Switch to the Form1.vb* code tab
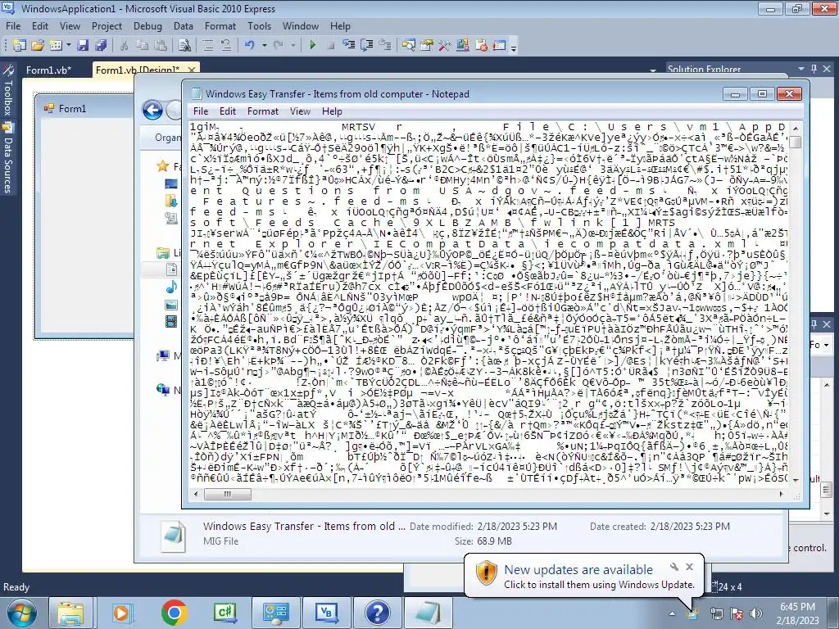Viewport: 839px width, 629px height. (x=48, y=70)
